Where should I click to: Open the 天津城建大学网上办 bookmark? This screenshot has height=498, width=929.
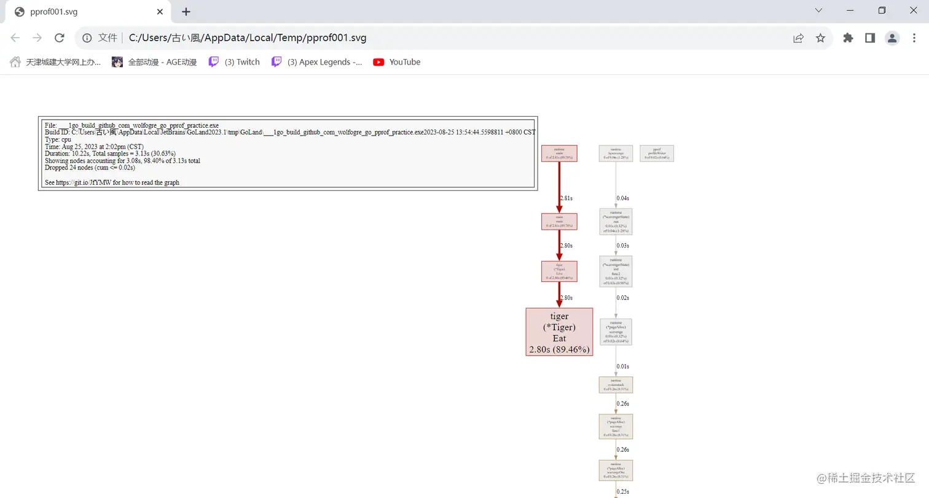[x=55, y=62]
